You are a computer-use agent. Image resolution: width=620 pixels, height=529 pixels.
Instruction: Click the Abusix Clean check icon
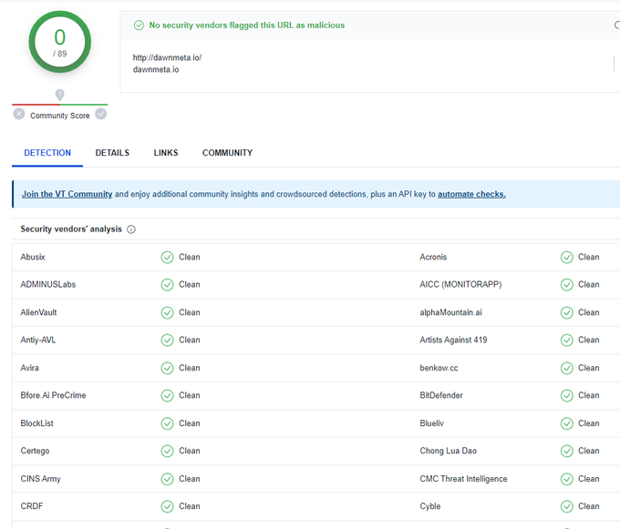coord(167,258)
